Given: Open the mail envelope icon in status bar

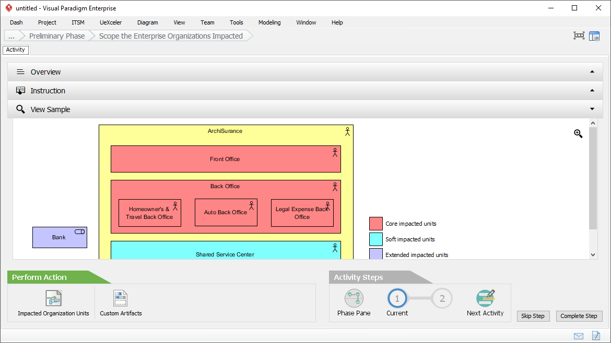Looking at the screenshot, I should [579, 336].
